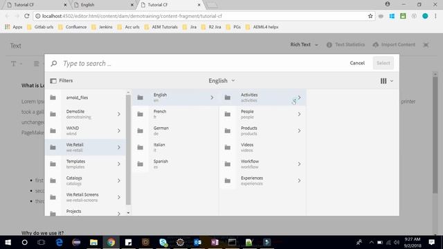Open the Filters side panel
Screen dimensions: 443x249
(x=62, y=81)
